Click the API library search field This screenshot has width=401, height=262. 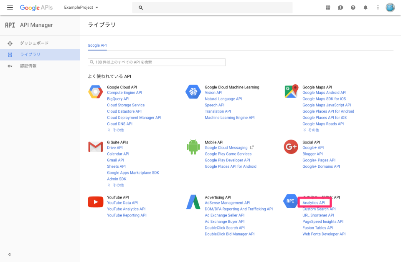click(156, 62)
